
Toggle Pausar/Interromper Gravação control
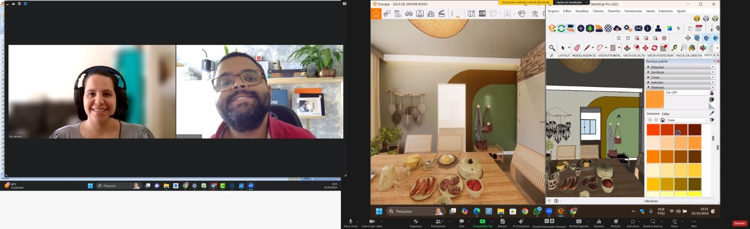pos(549,222)
